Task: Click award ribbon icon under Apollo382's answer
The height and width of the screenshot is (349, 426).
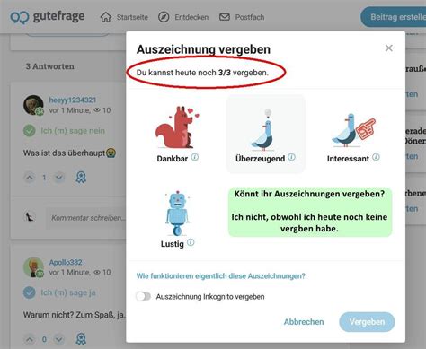Action: [x=81, y=339]
